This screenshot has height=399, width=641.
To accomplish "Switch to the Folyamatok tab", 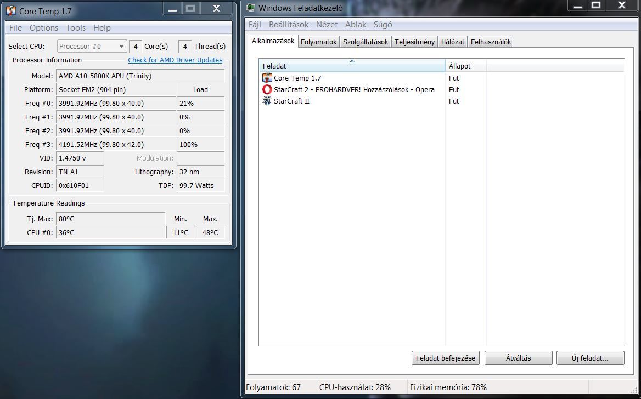I will point(318,42).
